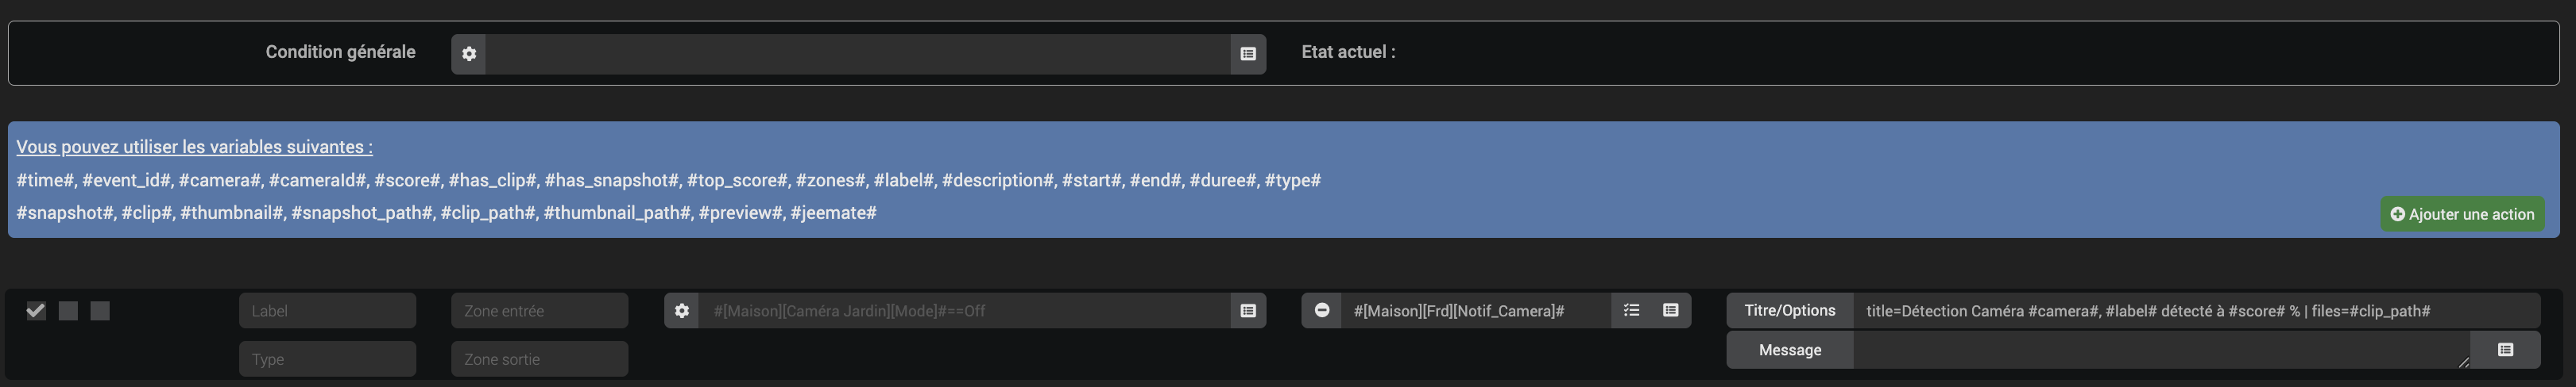Open the command picker for Condition générale
Image resolution: width=2576 pixels, height=387 pixels.
(1248, 54)
